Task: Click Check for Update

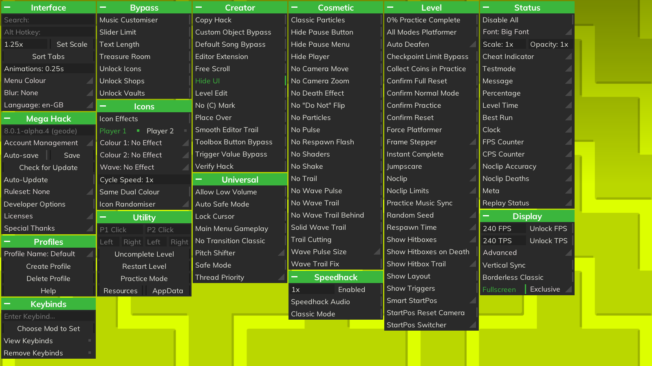Action: 48,168
